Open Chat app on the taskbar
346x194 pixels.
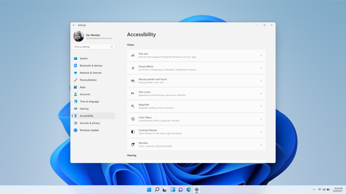point(181,190)
